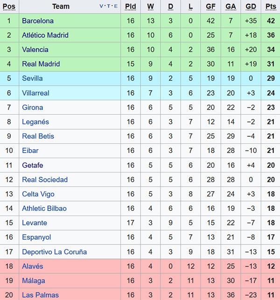The height and width of the screenshot is (300, 280).
Task: Click the Girona team name
Action: (33, 108)
